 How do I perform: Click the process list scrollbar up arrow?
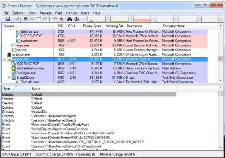pos(221,25)
